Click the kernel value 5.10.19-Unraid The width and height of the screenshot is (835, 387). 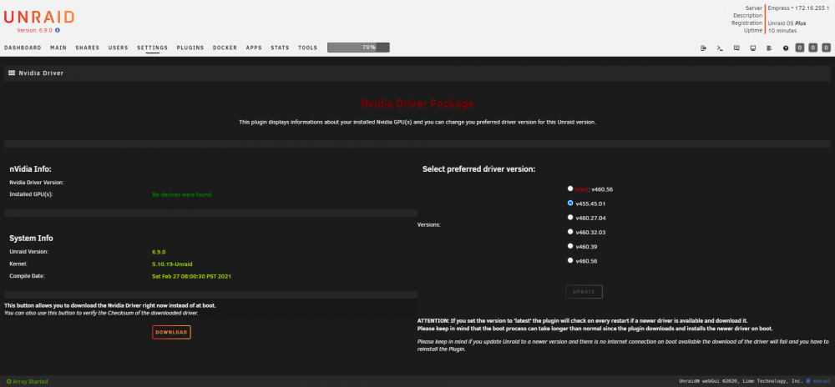[x=172, y=264]
